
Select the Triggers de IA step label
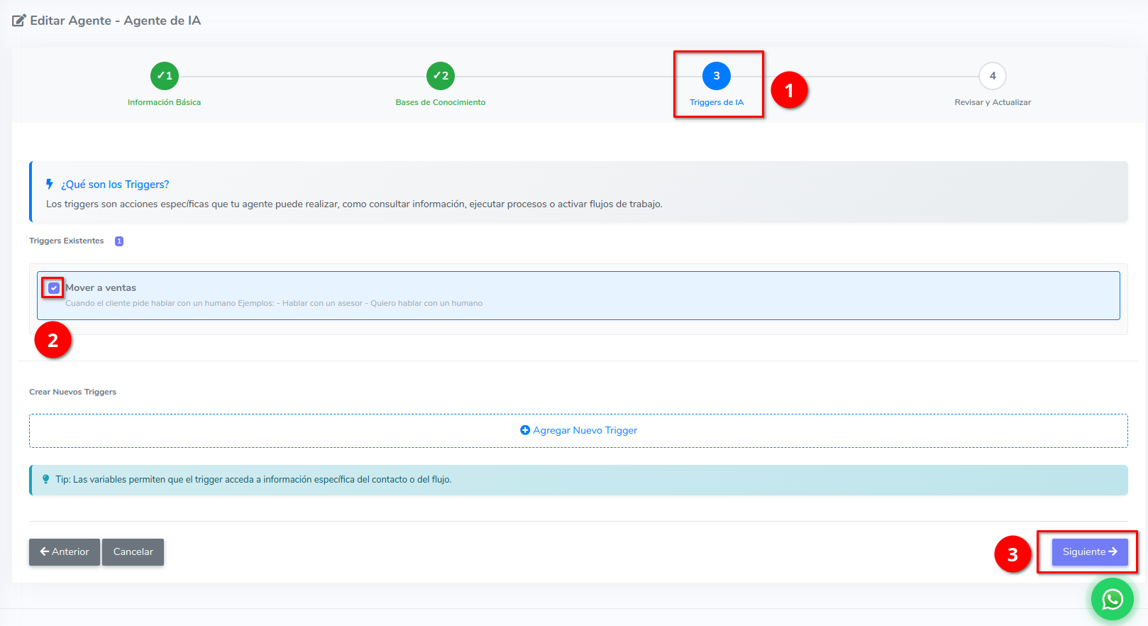(717, 102)
